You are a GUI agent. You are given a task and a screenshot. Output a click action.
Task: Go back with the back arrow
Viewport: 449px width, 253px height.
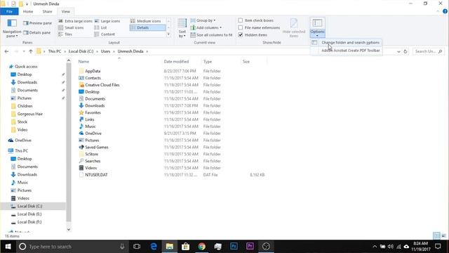tap(6, 51)
